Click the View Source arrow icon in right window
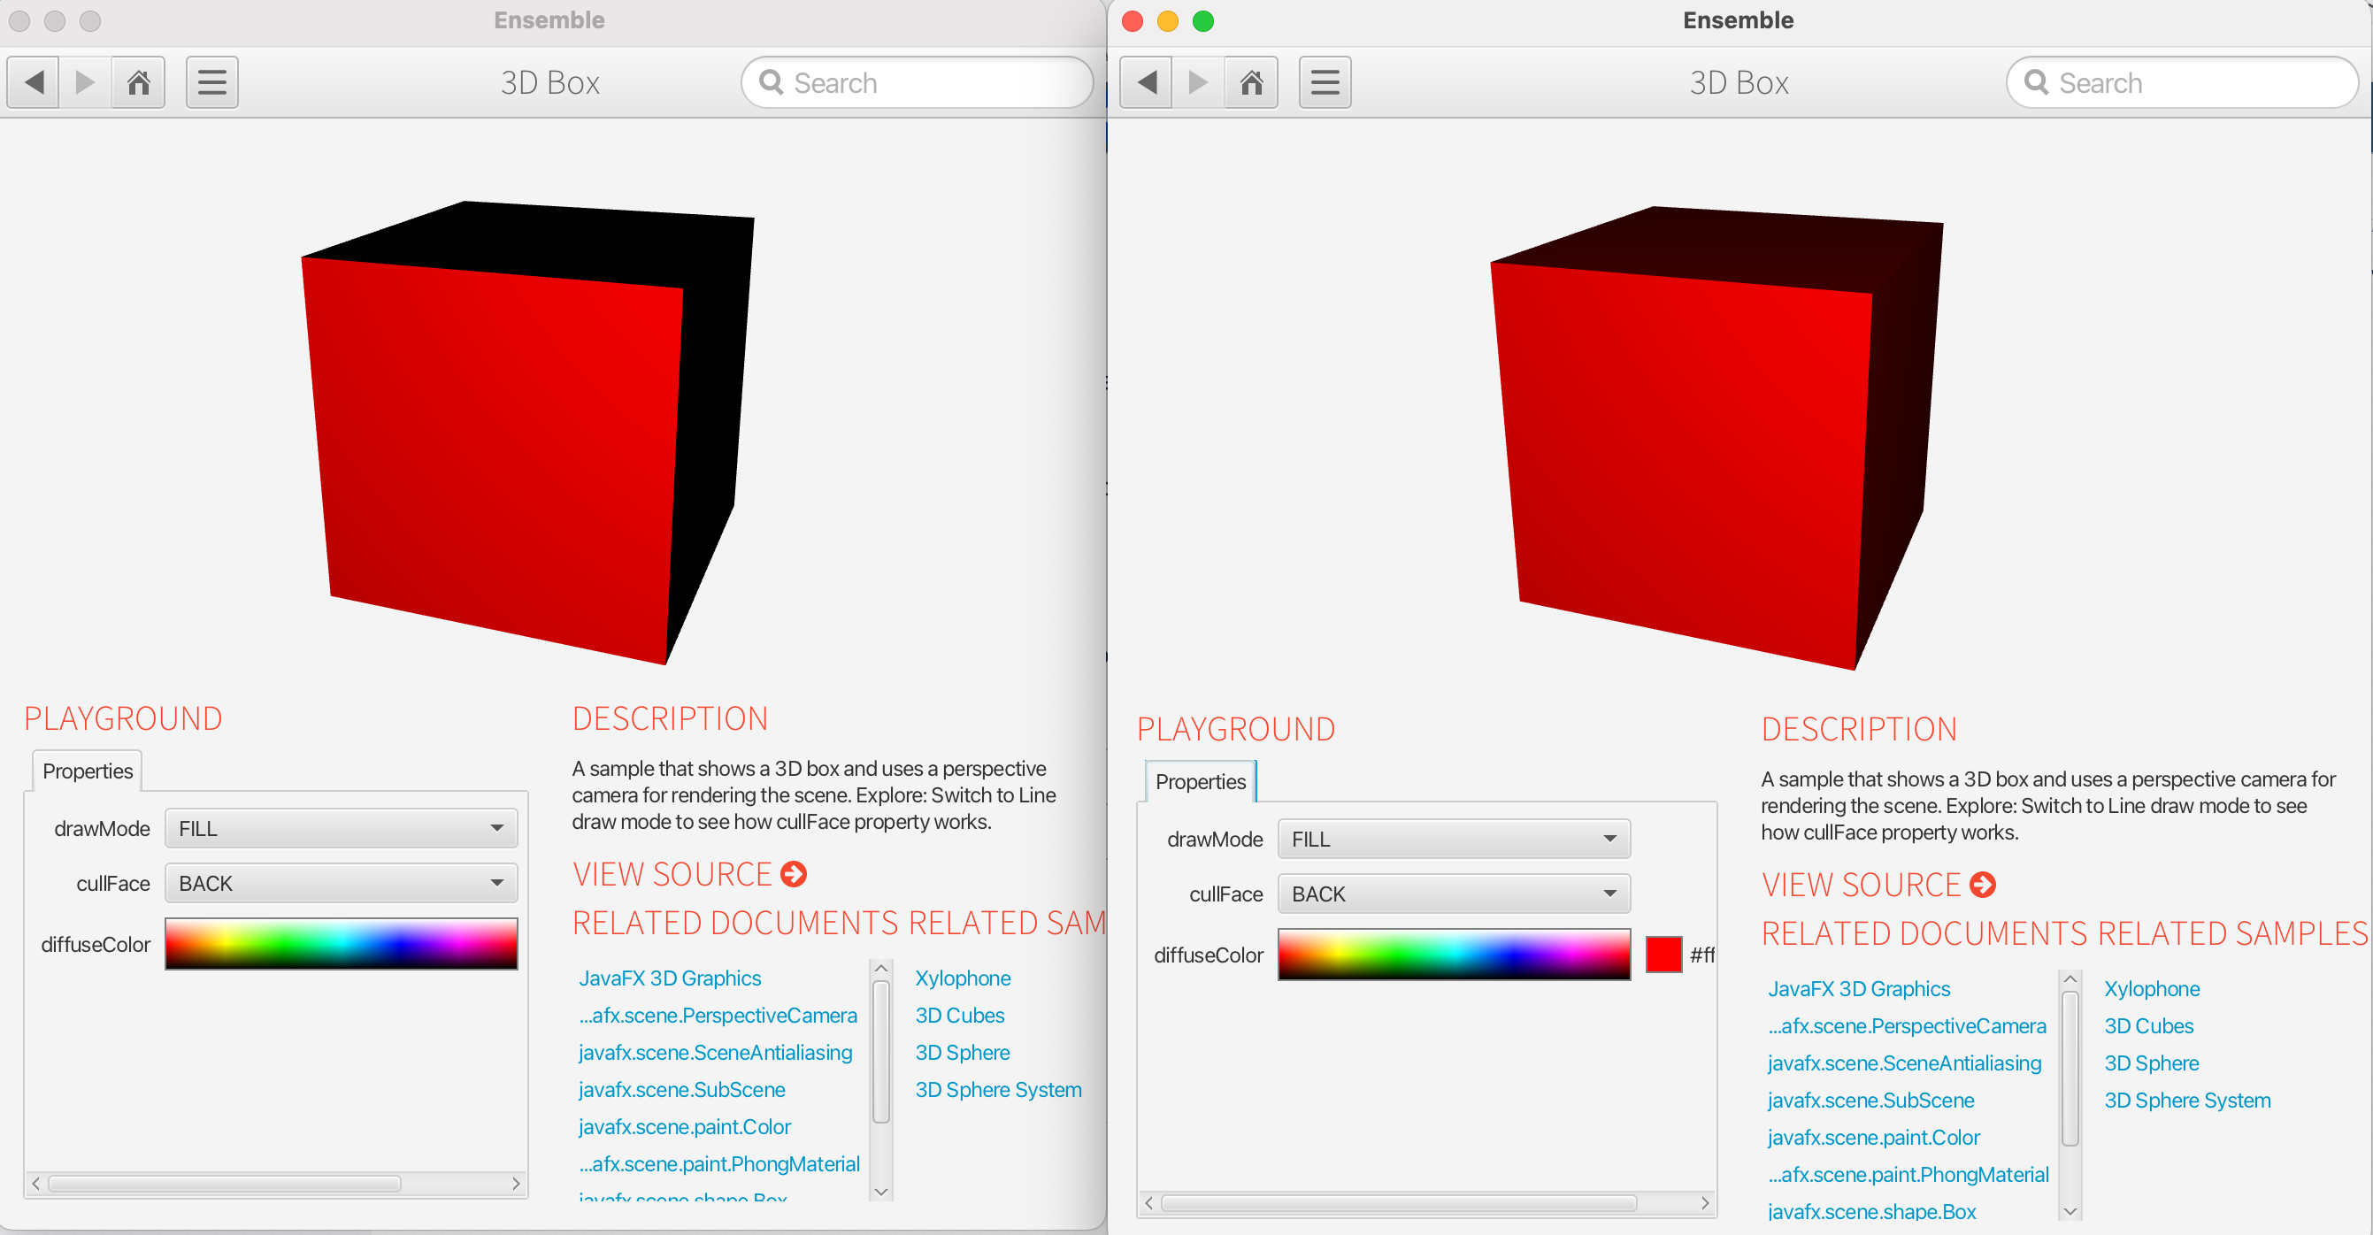Screen dimensions: 2373x1235 [x=1982, y=885]
